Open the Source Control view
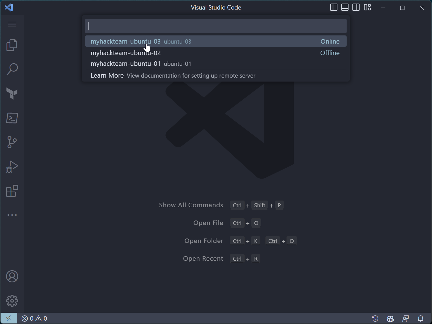Image resolution: width=432 pixels, height=324 pixels. coord(12,142)
